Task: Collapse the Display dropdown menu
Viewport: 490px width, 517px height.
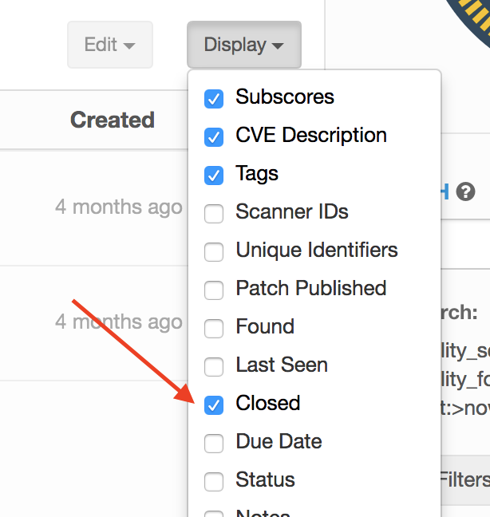Action: click(x=243, y=45)
